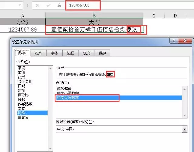Image resolution: width=194 pixels, height=152 pixels.
Task: Click the 大写 header cell
Action: [94, 22]
